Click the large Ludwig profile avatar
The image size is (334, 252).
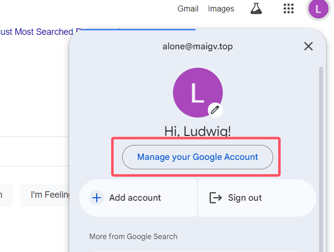(198, 93)
